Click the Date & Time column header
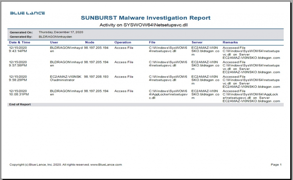This screenshot has height=180, width=293. coord(19,42)
